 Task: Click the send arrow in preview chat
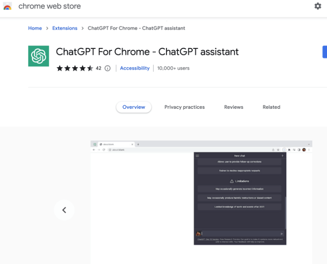point(282,234)
